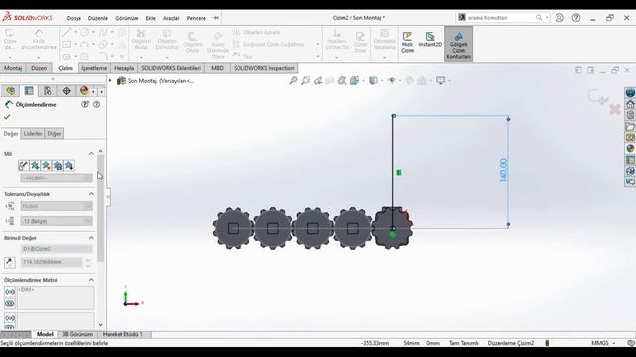The width and height of the screenshot is (636, 357).
Task: Click the fourth style icon under Stil
Action: (58, 166)
